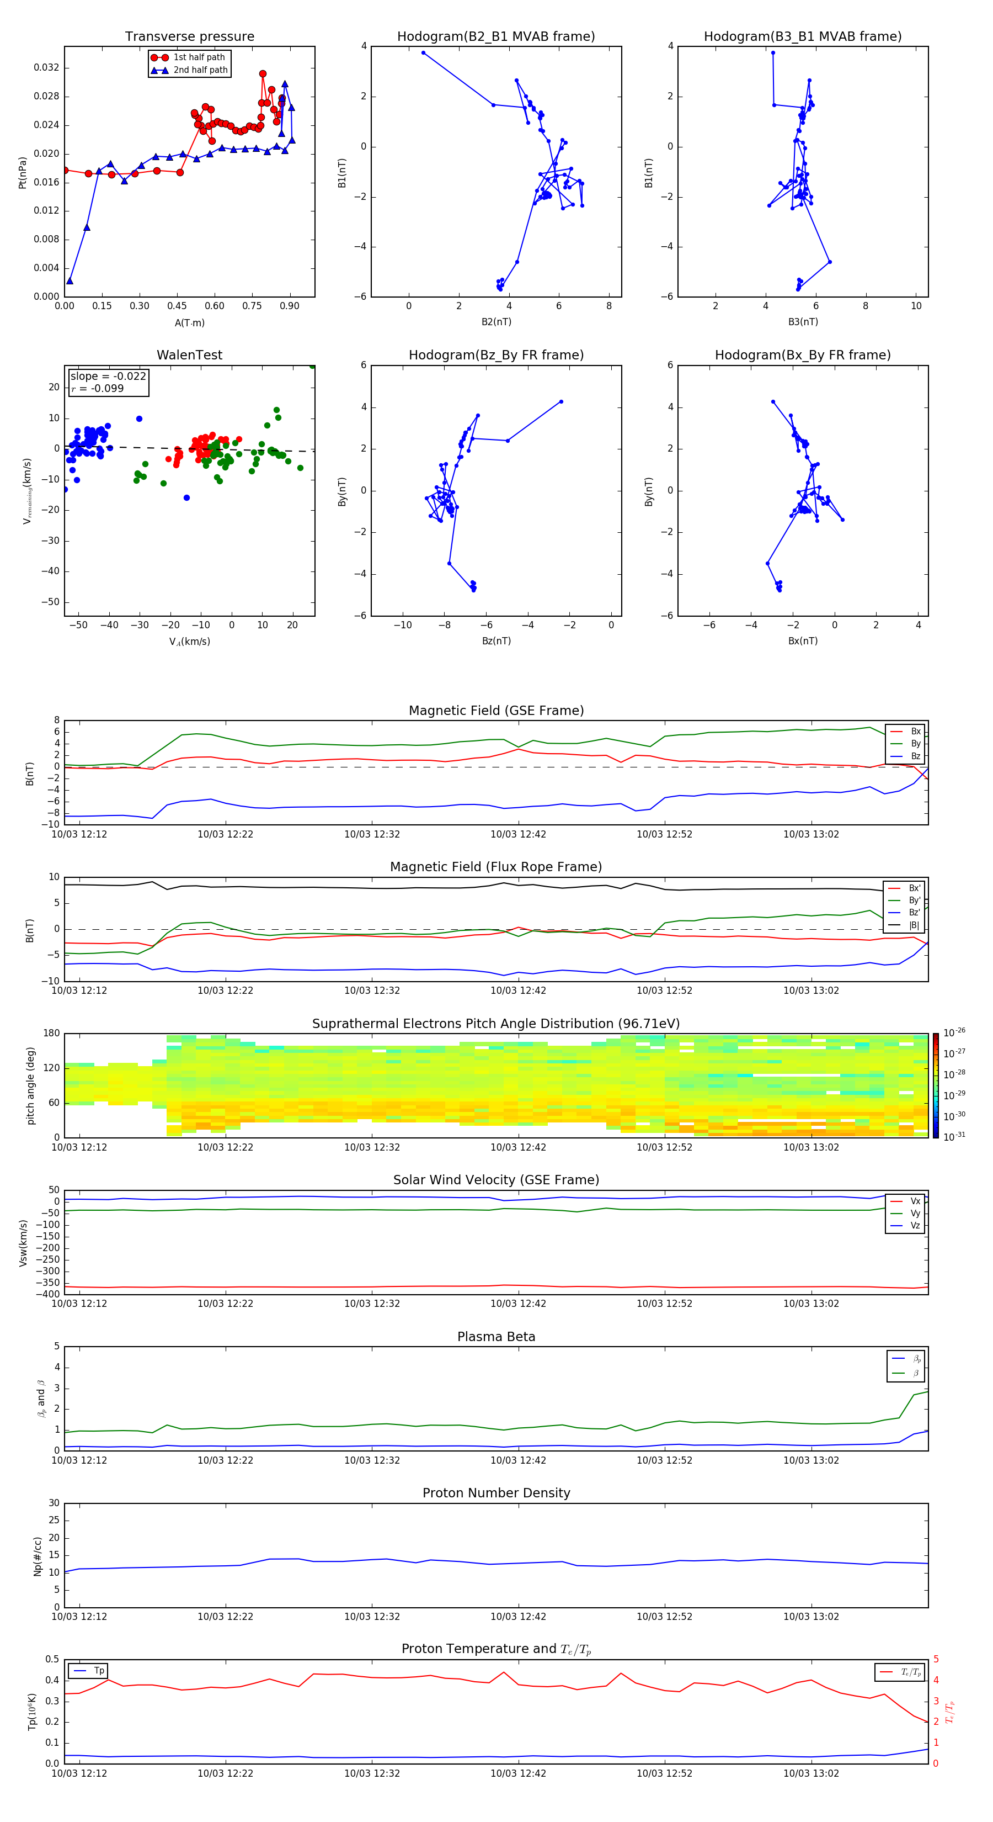Screen dimensions: 993x1822
Task: Click the pitch angle color scale bar
Action: point(936,1085)
